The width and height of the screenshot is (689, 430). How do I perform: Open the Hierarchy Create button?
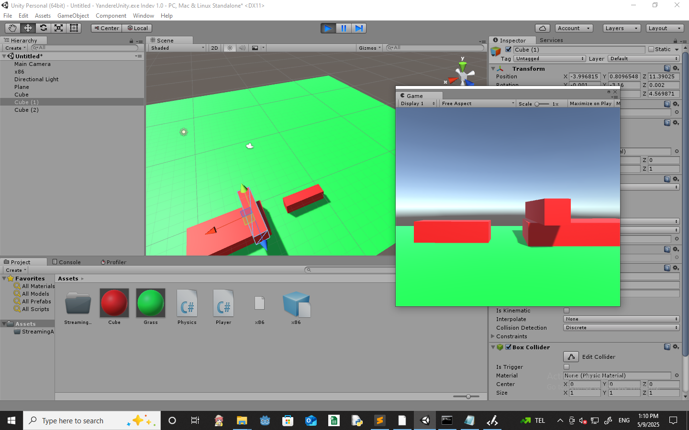tap(15, 48)
